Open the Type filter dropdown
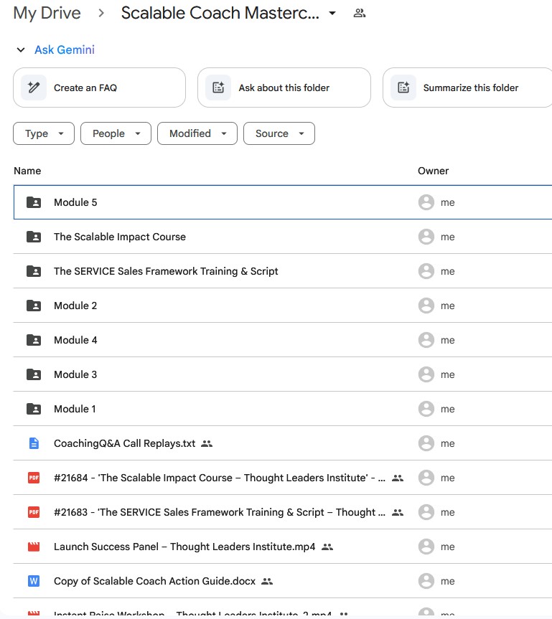Image resolution: width=552 pixels, height=619 pixels. pyautogui.click(x=44, y=133)
